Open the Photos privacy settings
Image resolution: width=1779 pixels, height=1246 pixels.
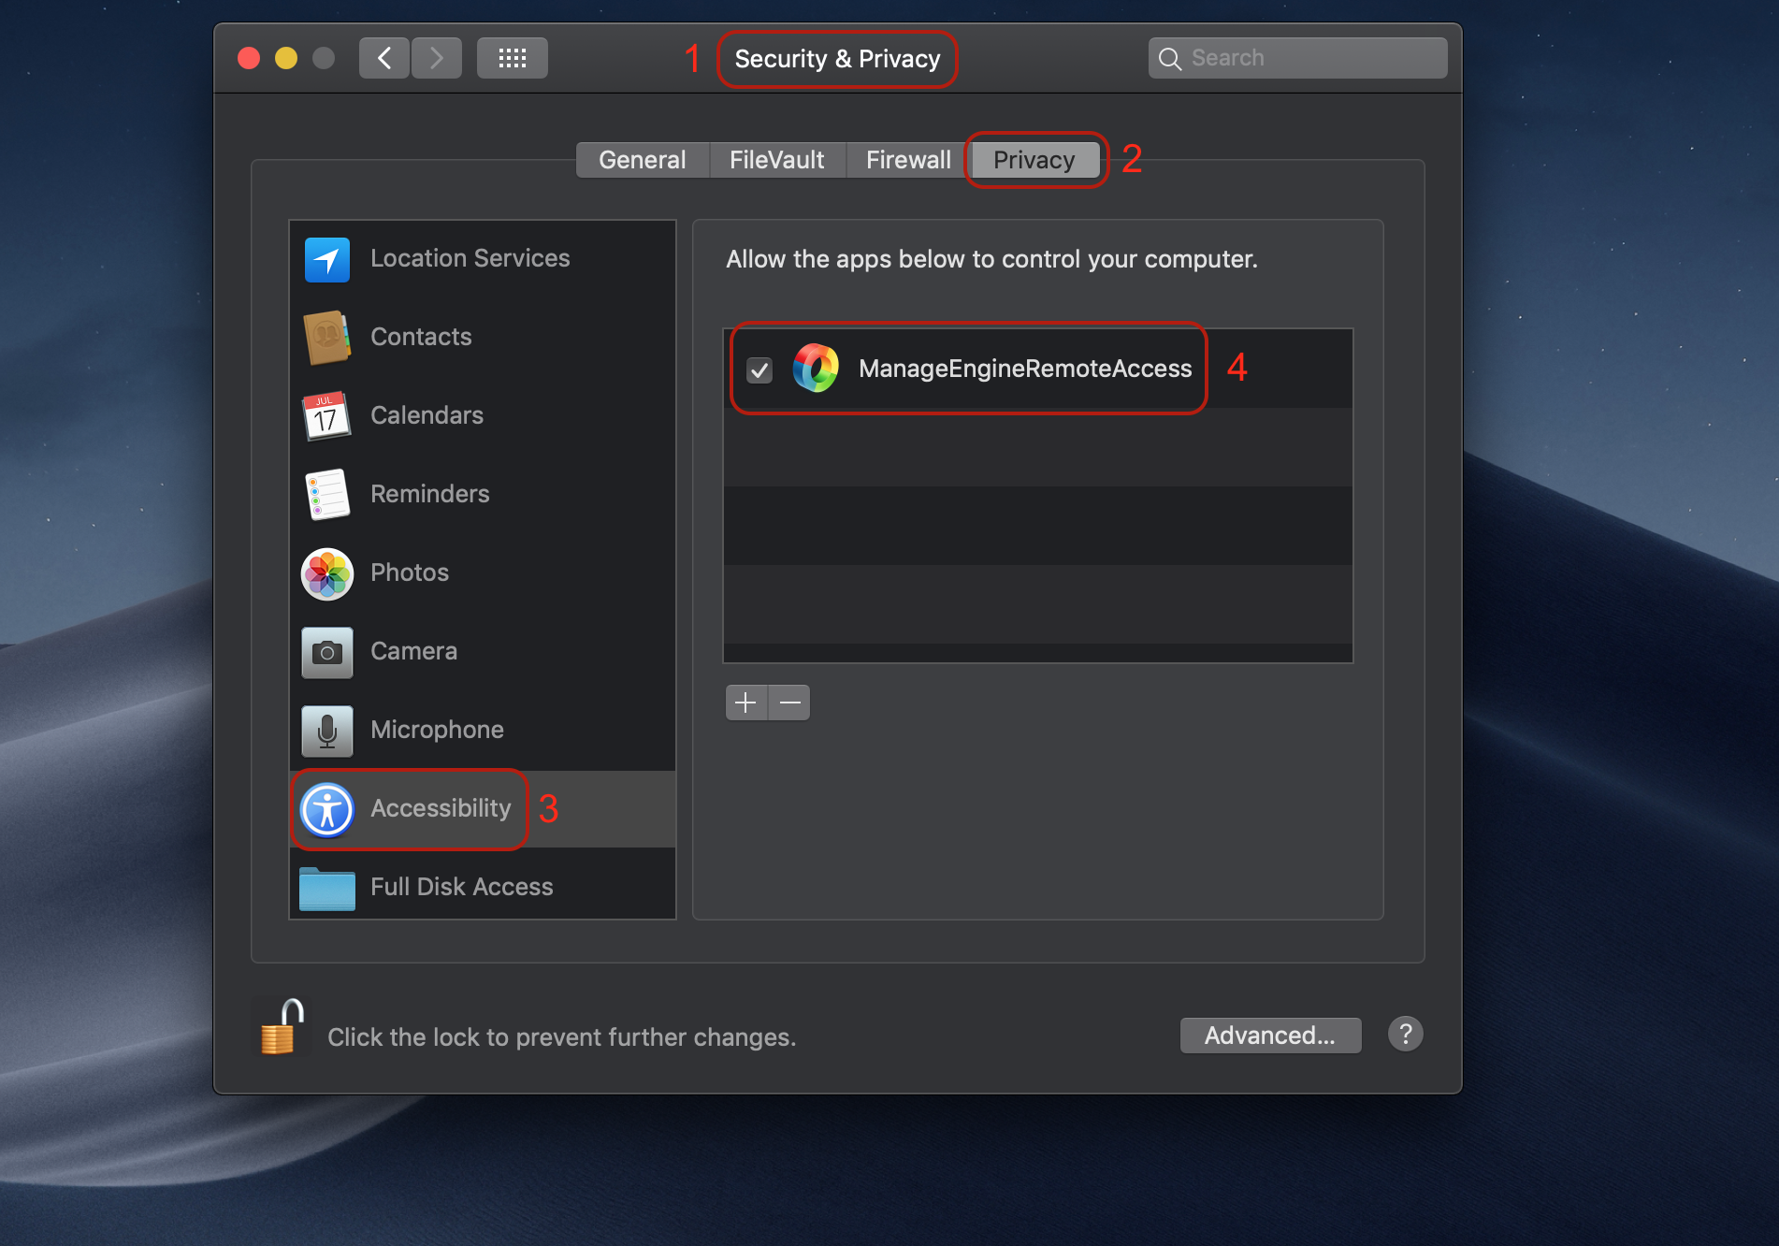(409, 572)
